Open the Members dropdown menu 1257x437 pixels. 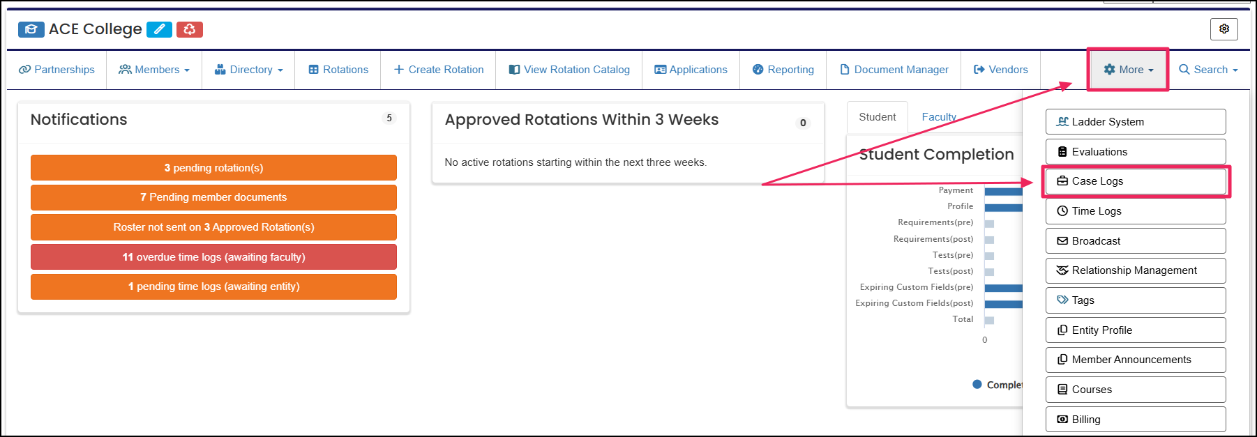(154, 70)
